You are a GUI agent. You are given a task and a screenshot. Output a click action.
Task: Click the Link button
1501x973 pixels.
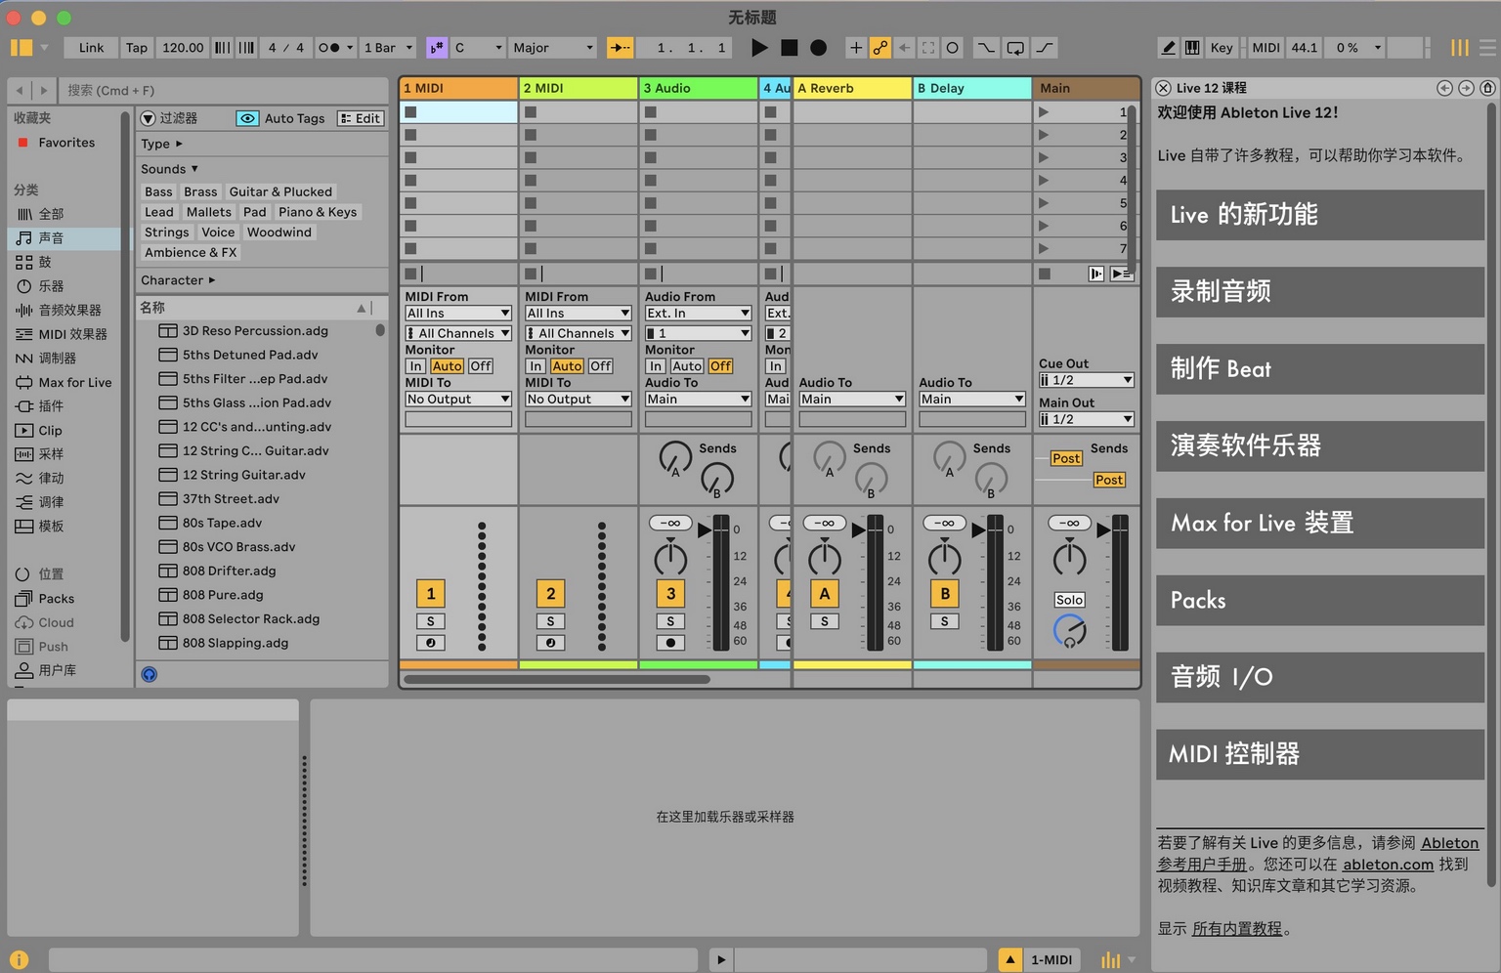click(91, 47)
